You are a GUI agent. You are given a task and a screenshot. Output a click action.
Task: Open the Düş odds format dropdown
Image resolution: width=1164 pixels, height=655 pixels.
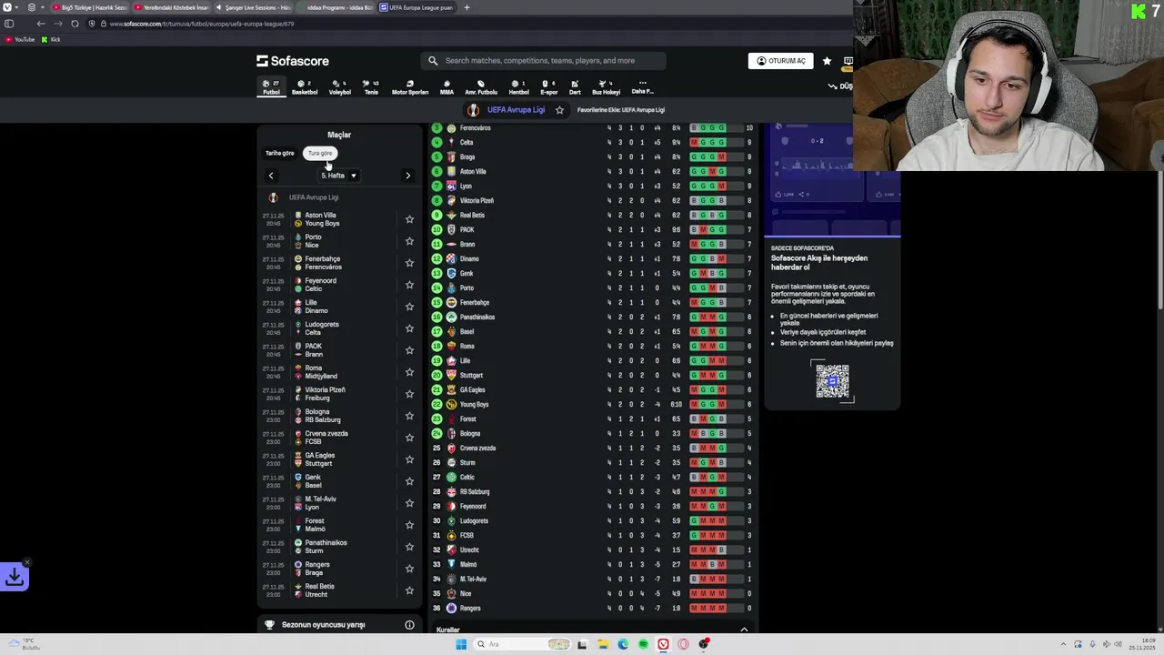pos(840,86)
